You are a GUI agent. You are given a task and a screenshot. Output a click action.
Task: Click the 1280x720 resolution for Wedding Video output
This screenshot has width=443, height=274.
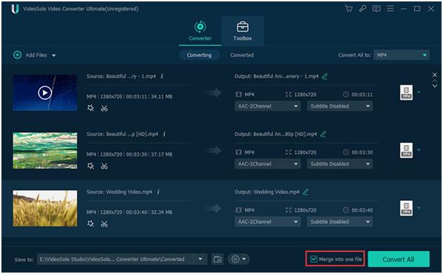[305, 210]
